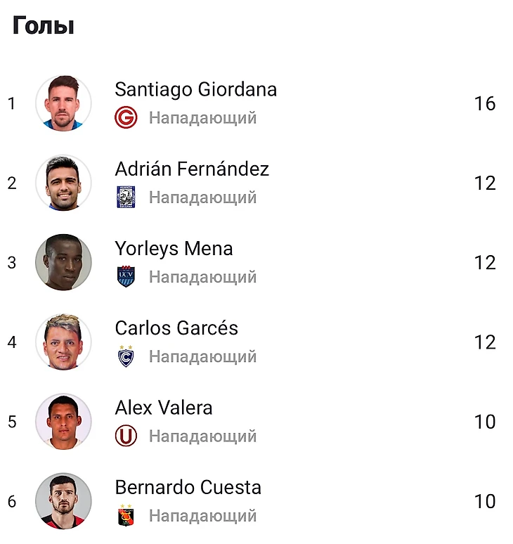Select Carlos Garcés from the scorers list

pyautogui.click(x=176, y=328)
